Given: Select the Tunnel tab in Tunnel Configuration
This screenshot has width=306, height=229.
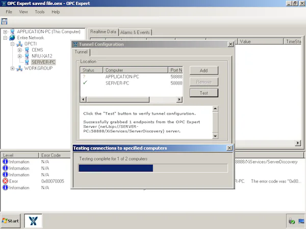Looking at the screenshot, I should (81, 52).
